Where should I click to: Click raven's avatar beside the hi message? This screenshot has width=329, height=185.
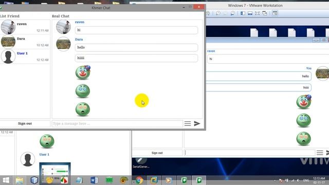(63, 27)
